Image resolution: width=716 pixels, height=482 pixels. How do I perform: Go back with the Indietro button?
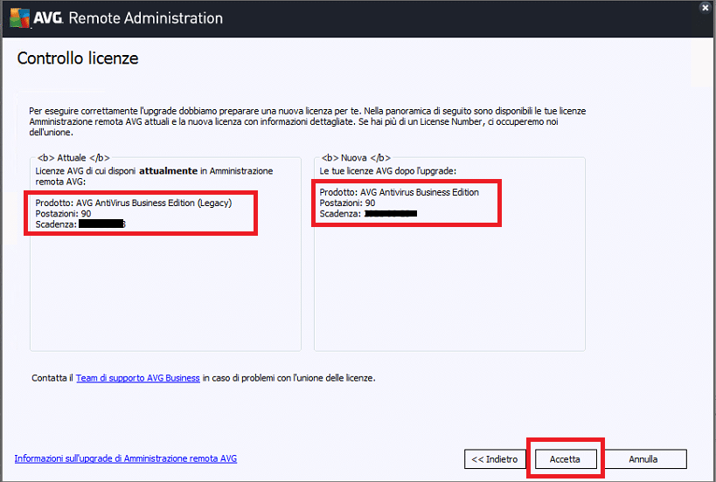click(495, 458)
